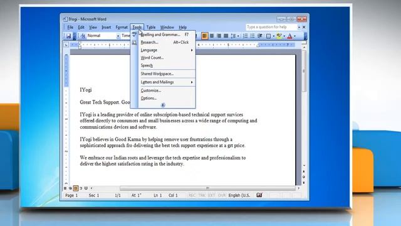This screenshot has width=401, height=226.
Task: Open the Format menu
Action: 122,27
